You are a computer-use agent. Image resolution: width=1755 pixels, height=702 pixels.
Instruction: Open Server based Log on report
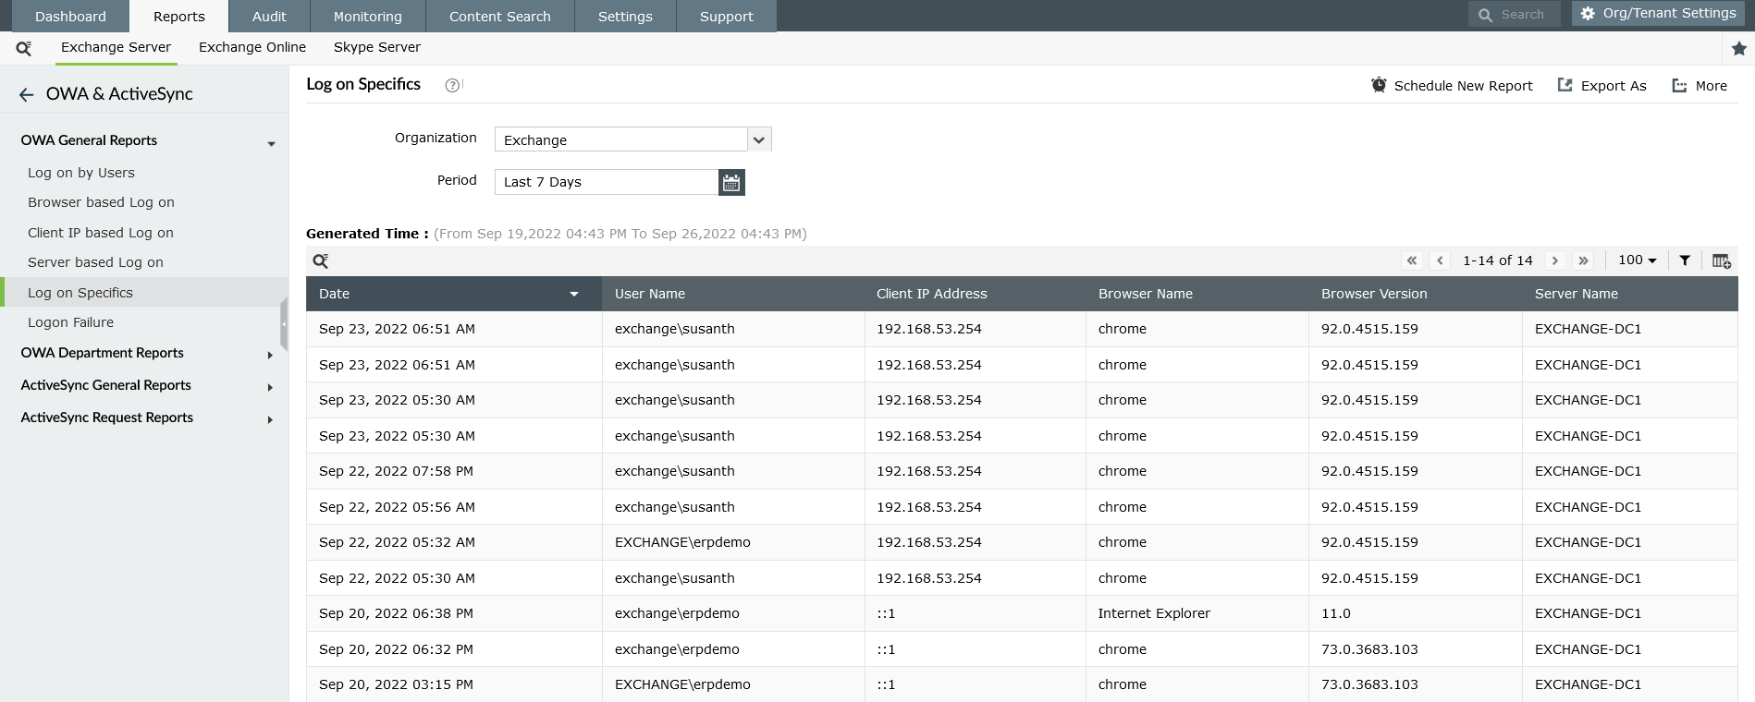pos(95,262)
